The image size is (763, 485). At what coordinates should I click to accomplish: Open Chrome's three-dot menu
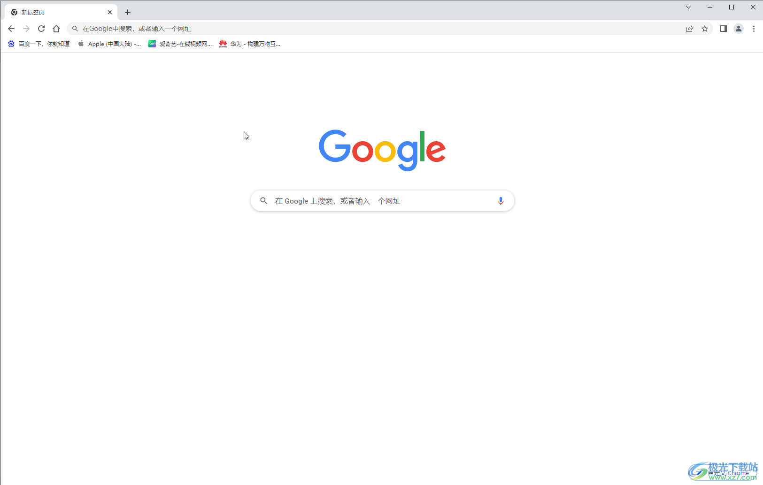[x=754, y=29]
